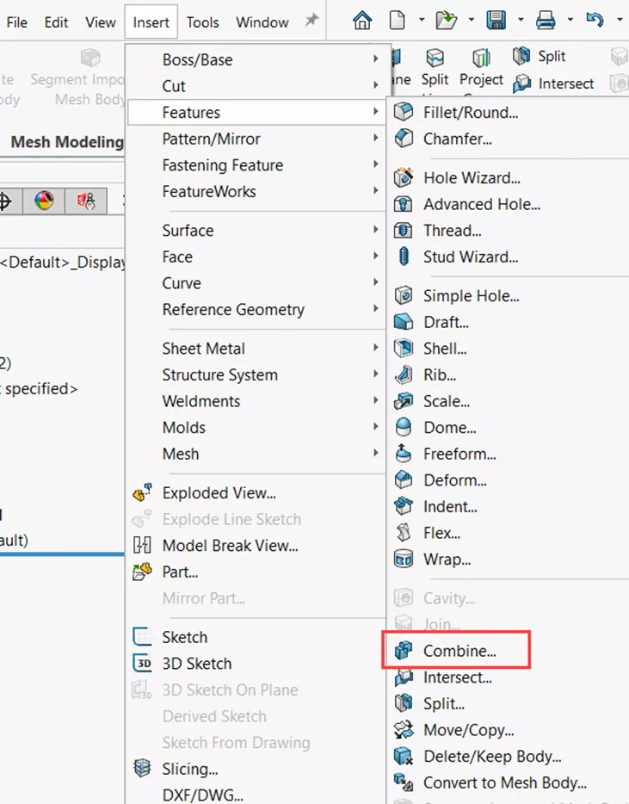Click the Home icon in top toolbar
The height and width of the screenshot is (804, 629).
click(362, 21)
